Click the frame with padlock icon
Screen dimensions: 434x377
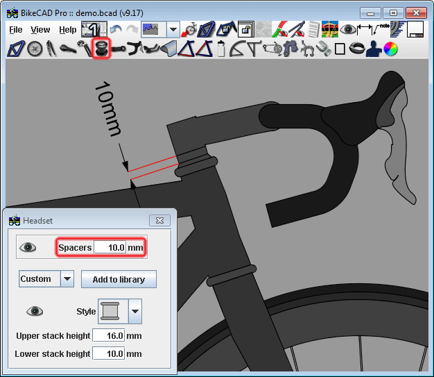point(226,29)
